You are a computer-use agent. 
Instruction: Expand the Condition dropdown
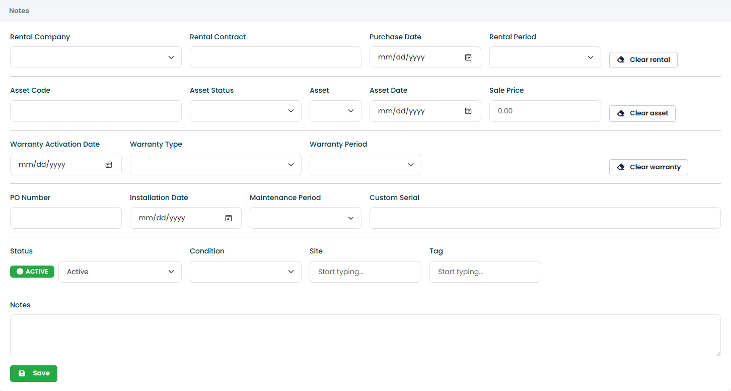coord(246,272)
